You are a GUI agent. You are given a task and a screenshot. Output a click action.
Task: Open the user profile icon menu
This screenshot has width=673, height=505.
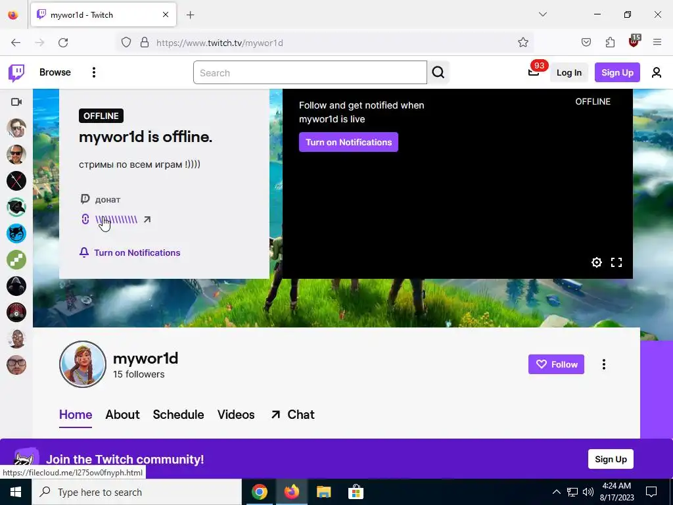[x=657, y=72]
